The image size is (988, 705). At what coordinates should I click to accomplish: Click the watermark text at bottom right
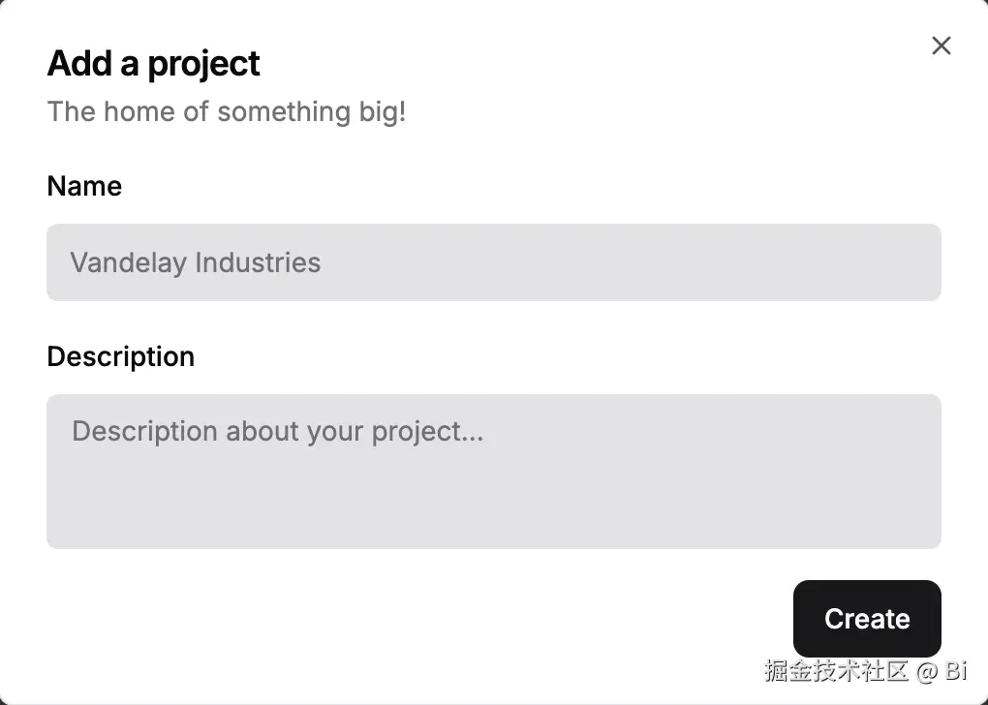coord(866,670)
